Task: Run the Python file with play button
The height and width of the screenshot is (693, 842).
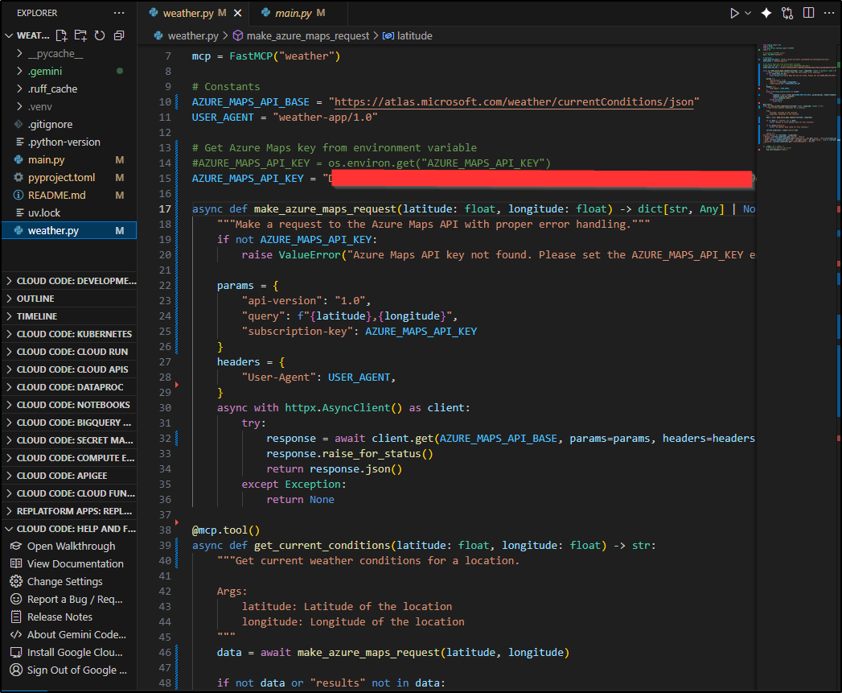Action: (x=733, y=13)
